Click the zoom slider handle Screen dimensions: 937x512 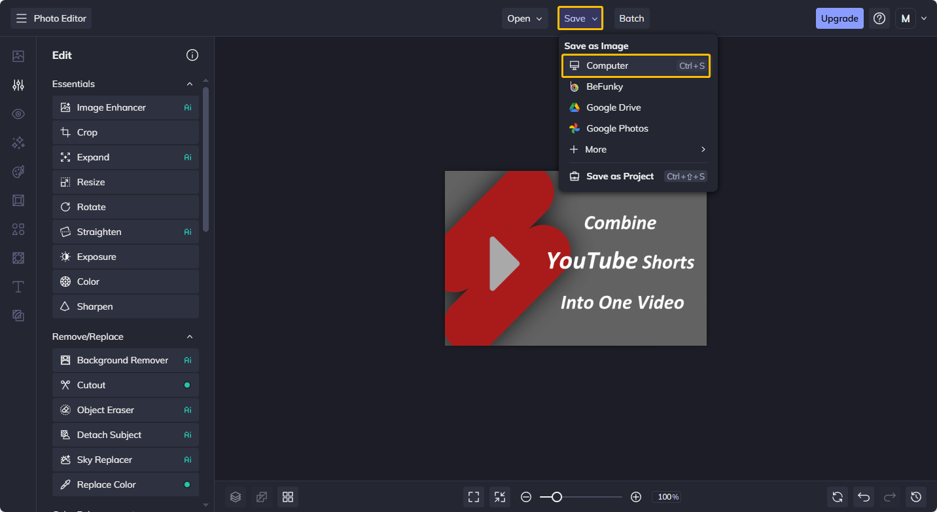click(557, 497)
